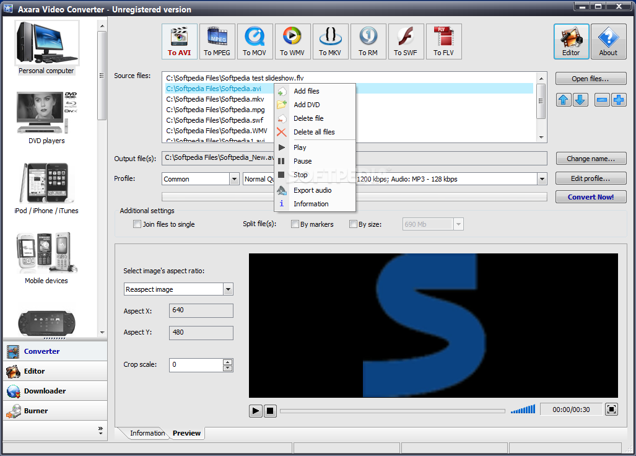Add file using the blue plus button

pos(619,100)
